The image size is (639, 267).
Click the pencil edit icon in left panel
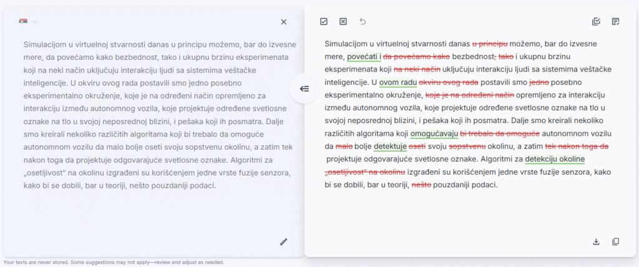point(284,241)
